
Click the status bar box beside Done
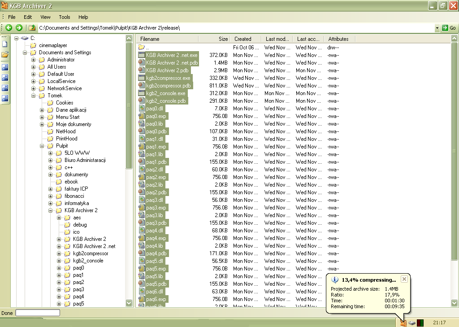point(38,313)
